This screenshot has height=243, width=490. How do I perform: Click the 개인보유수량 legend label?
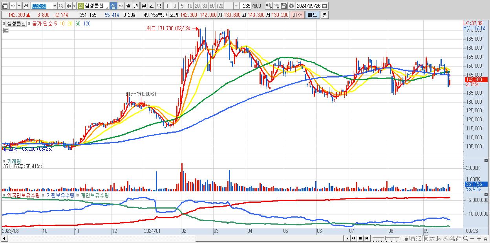(x=95, y=195)
